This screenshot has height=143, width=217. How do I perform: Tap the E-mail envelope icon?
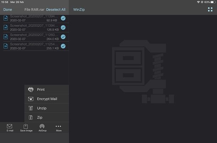(x=10, y=126)
